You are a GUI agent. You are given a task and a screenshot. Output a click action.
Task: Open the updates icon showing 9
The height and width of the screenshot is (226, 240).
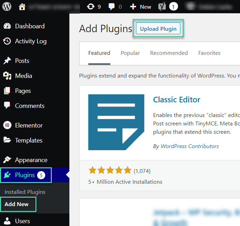click(91, 7)
